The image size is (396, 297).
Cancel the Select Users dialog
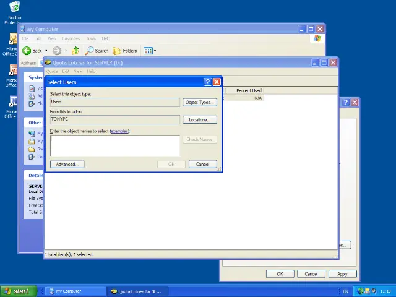point(202,164)
